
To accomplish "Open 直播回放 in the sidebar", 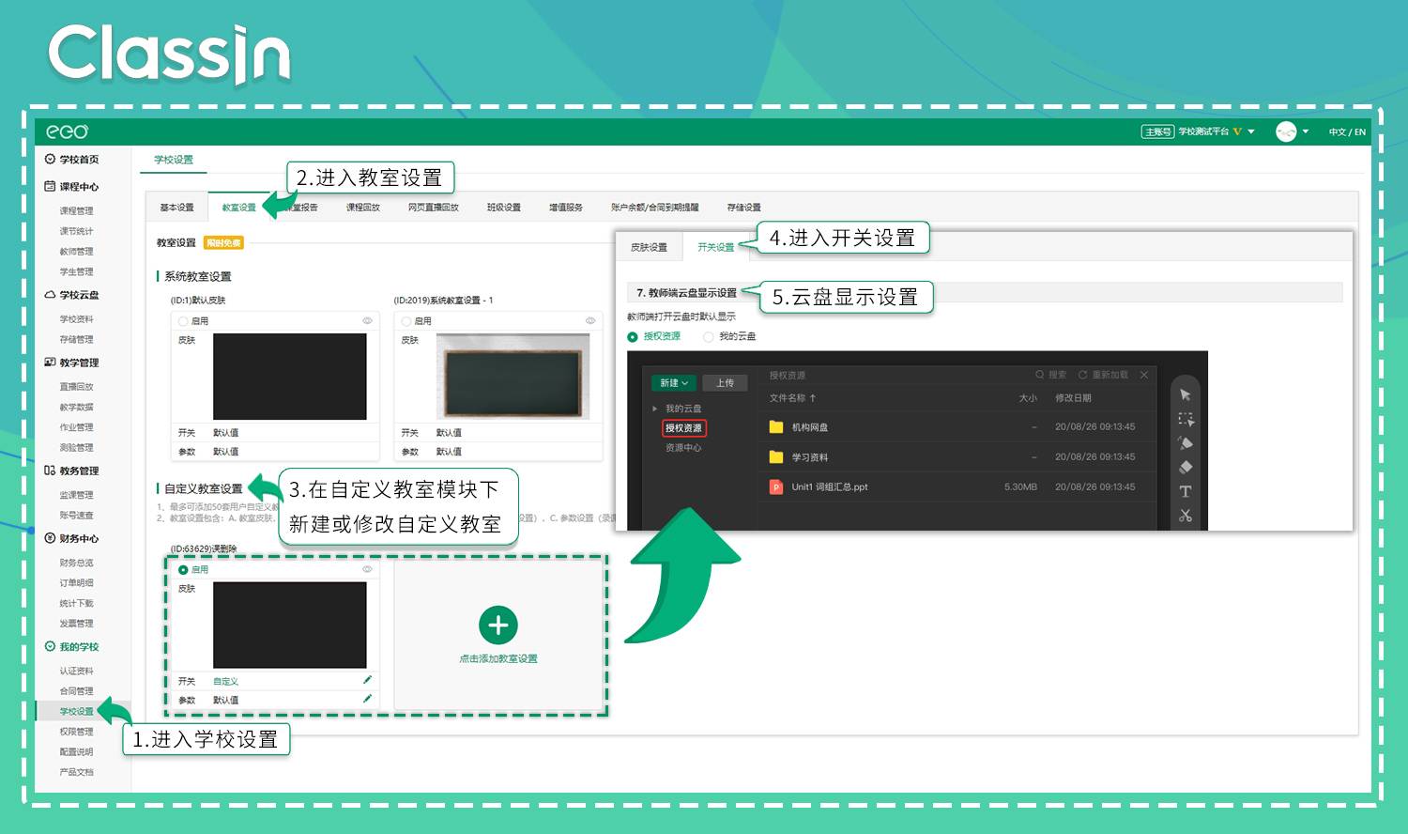I will click(x=76, y=387).
